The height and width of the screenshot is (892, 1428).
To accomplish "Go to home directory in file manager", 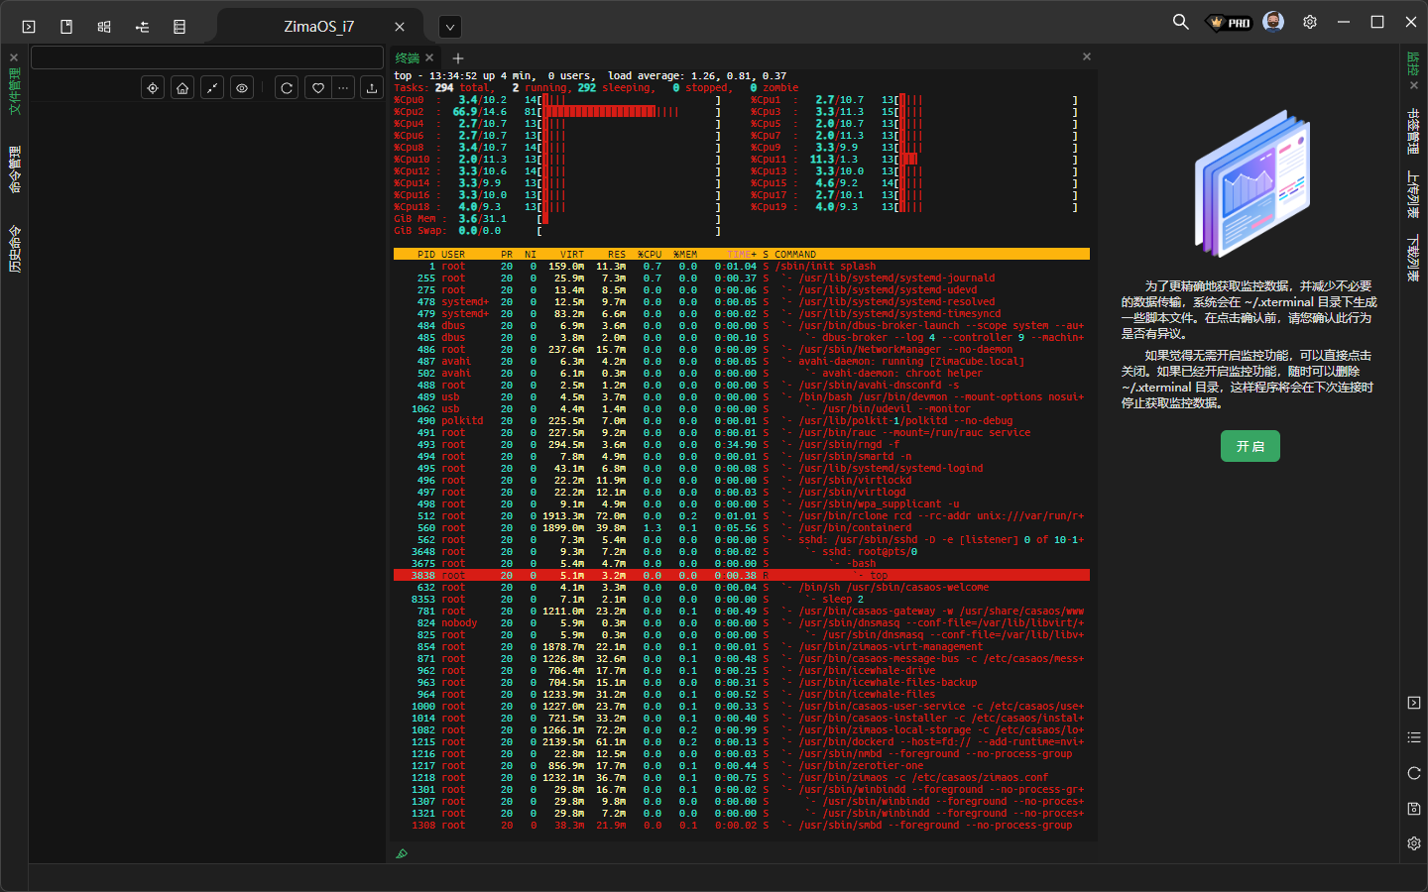I will click(182, 88).
